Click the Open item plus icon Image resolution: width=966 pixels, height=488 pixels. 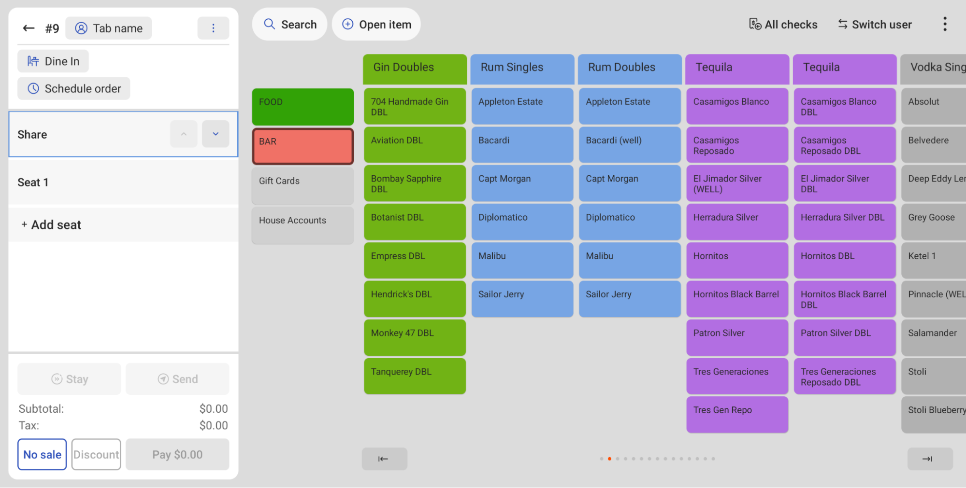click(x=347, y=24)
